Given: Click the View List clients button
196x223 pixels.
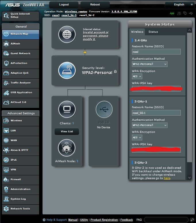Looking at the screenshot, I should pyautogui.click(x=67, y=131).
